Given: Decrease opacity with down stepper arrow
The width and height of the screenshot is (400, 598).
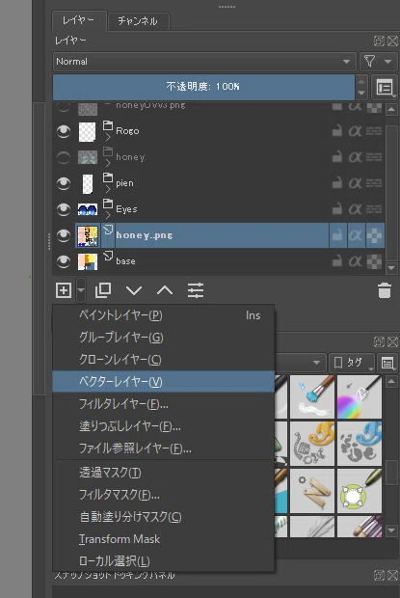Looking at the screenshot, I should click(x=361, y=93).
